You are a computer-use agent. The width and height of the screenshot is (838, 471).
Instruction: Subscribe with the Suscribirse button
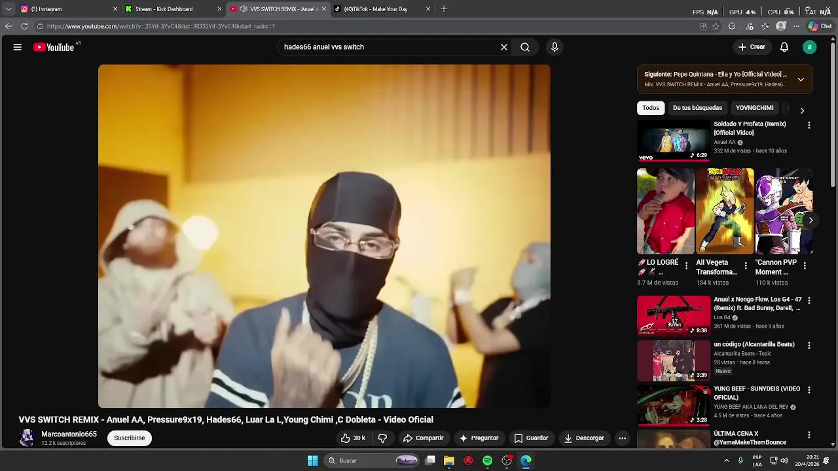pos(130,438)
